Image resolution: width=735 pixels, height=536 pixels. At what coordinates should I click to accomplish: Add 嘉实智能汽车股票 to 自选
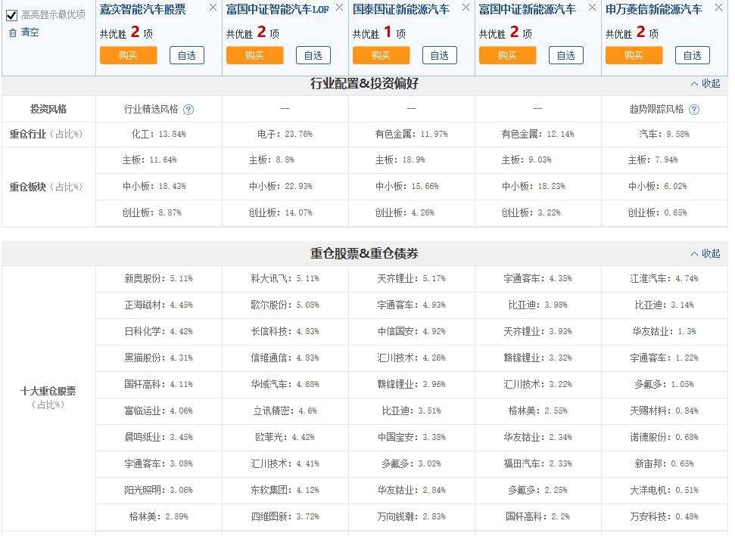point(186,55)
